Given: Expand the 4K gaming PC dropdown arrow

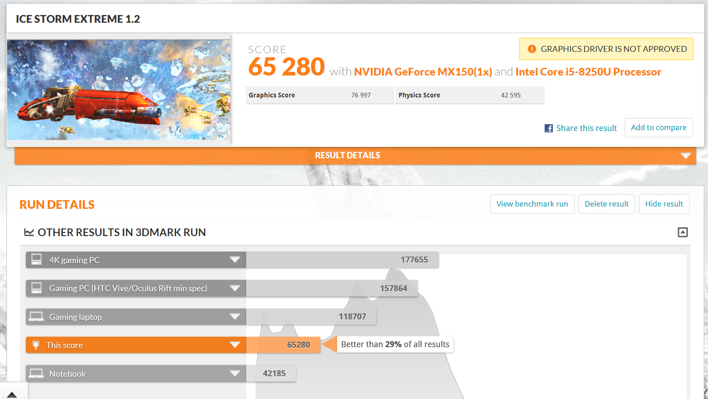Looking at the screenshot, I should (x=235, y=260).
